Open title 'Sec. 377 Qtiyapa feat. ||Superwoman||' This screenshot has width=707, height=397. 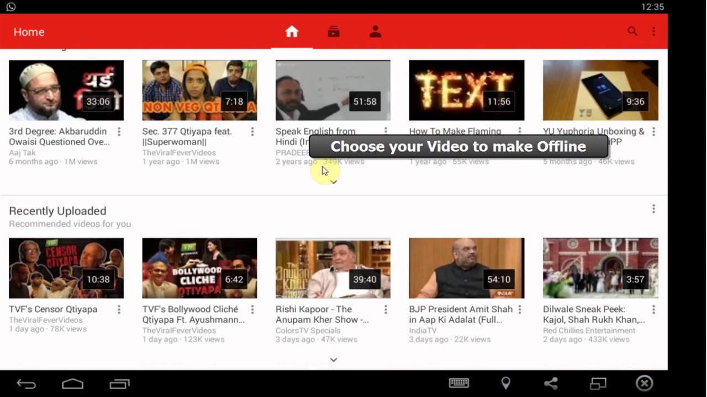187,137
